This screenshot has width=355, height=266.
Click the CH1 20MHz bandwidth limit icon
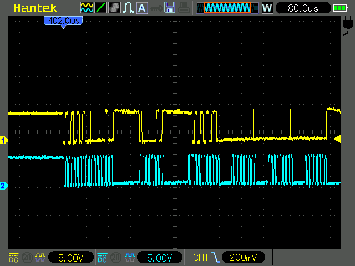tap(27, 257)
